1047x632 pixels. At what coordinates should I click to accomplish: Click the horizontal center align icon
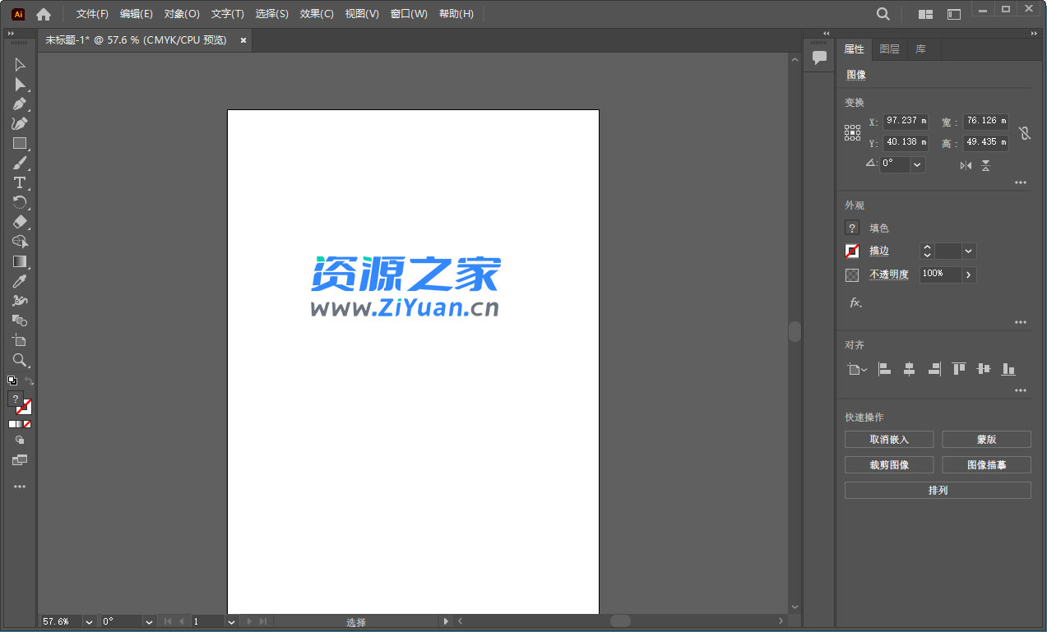(909, 369)
